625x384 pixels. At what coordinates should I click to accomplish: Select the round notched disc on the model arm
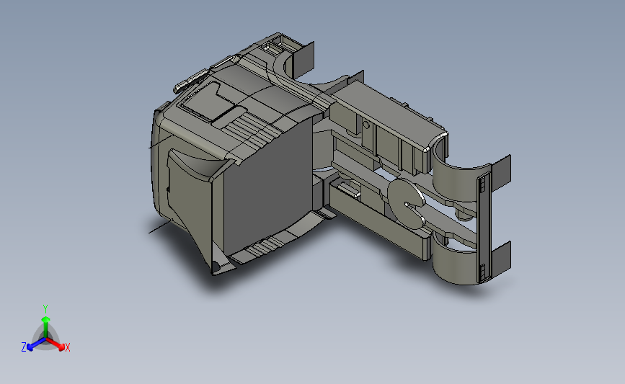pos(406,204)
